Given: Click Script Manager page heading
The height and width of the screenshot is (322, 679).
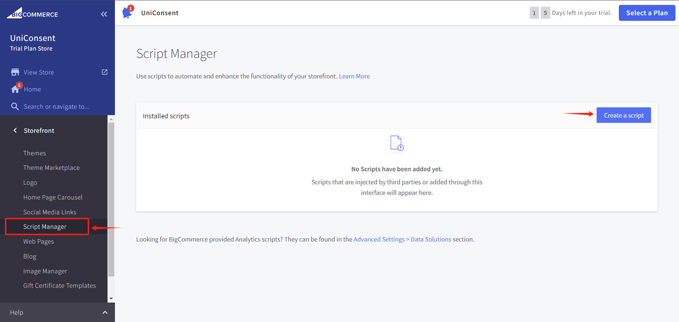Looking at the screenshot, I should 177,54.
